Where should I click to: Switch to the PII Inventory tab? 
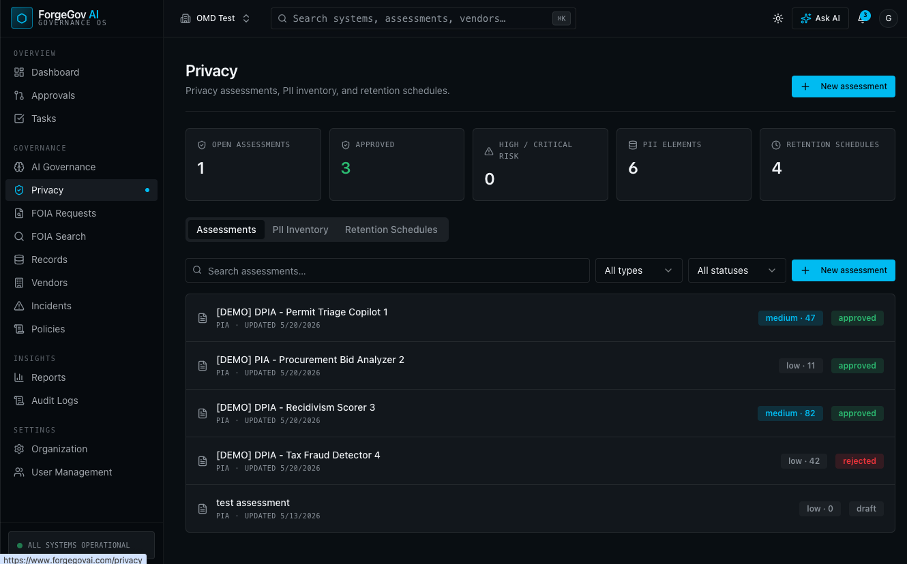[x=301, y=230]
